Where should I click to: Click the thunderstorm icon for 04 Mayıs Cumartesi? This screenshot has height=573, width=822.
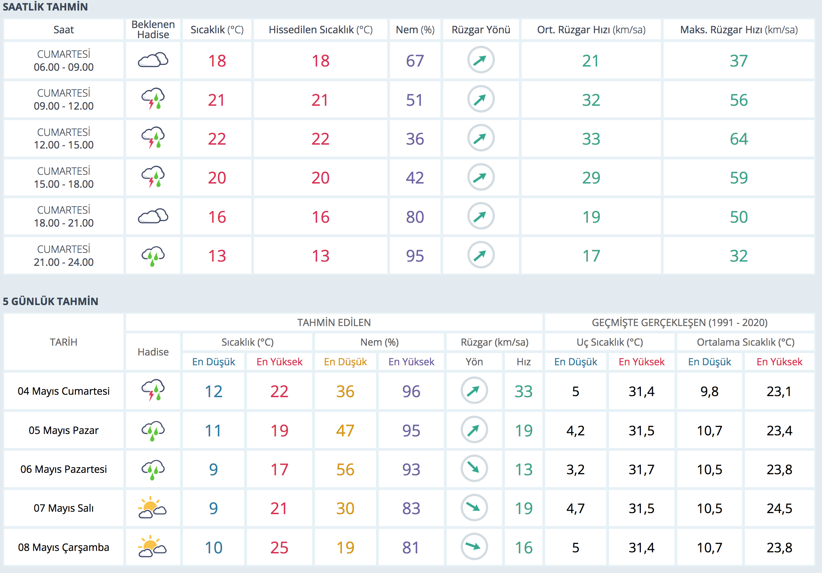pos(153,391)
